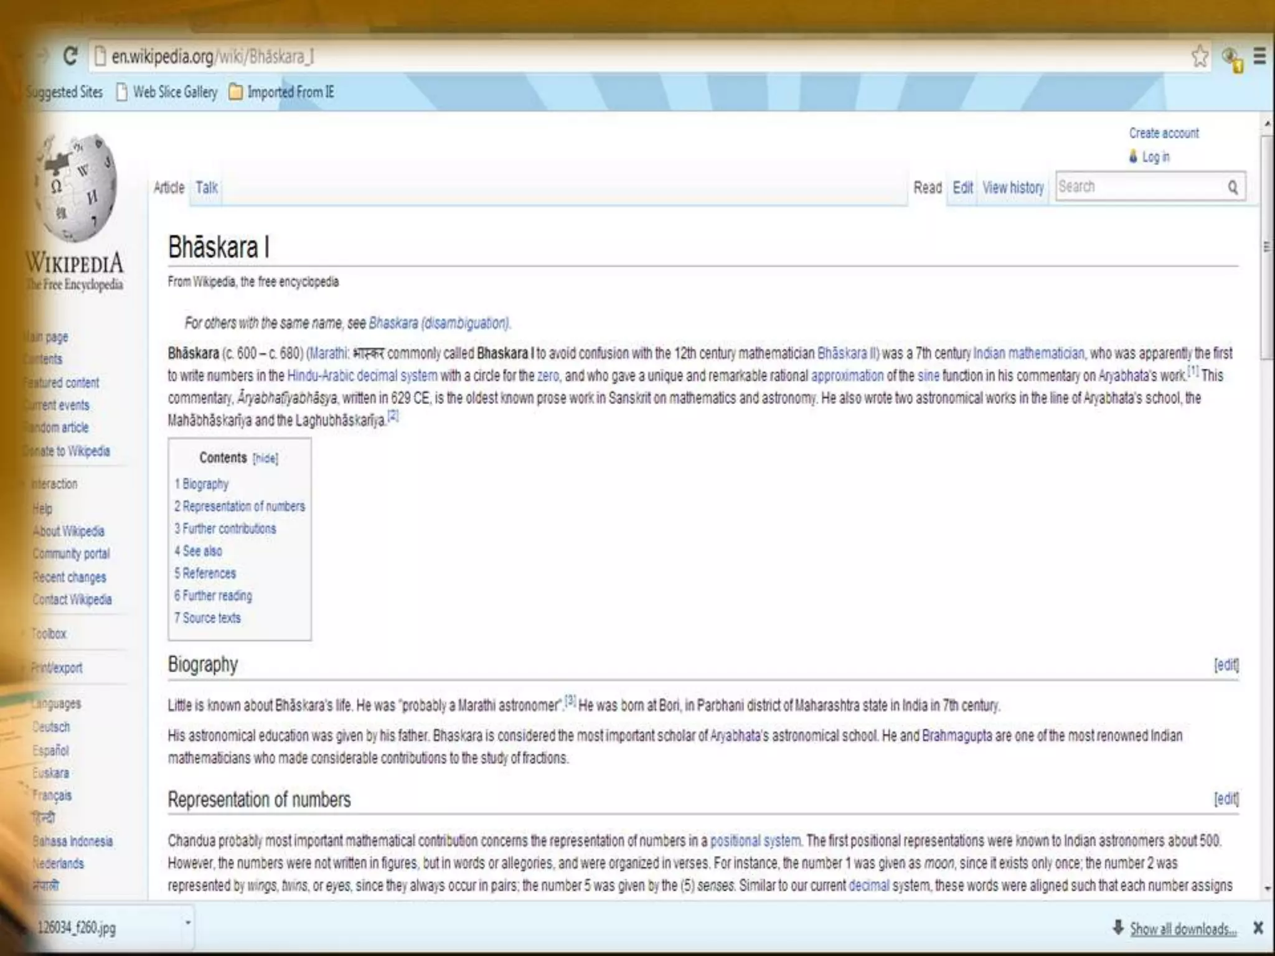Click the Wikipedia globe logo

click(x=77, y=188)
